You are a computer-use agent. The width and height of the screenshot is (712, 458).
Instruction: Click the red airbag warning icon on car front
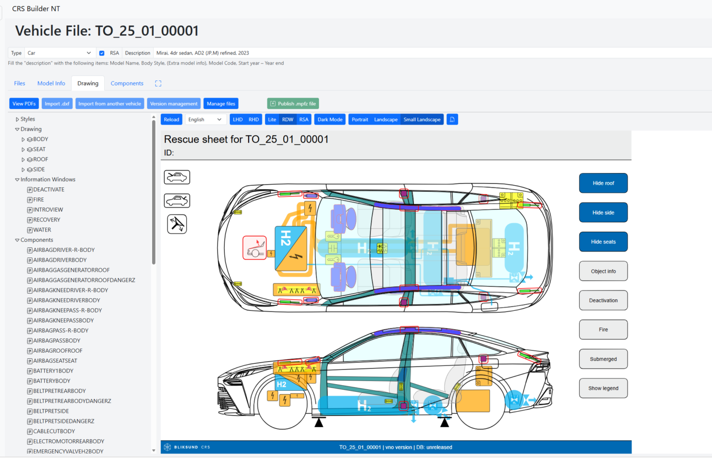(x=255, y=248)
